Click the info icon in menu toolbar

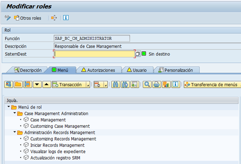click(x=176, y=84)
